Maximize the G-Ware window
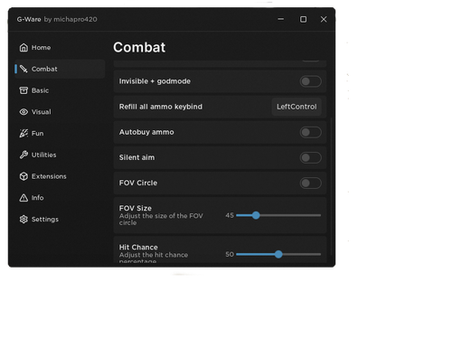This screenshot has height=339, width=452. (303, 19)
